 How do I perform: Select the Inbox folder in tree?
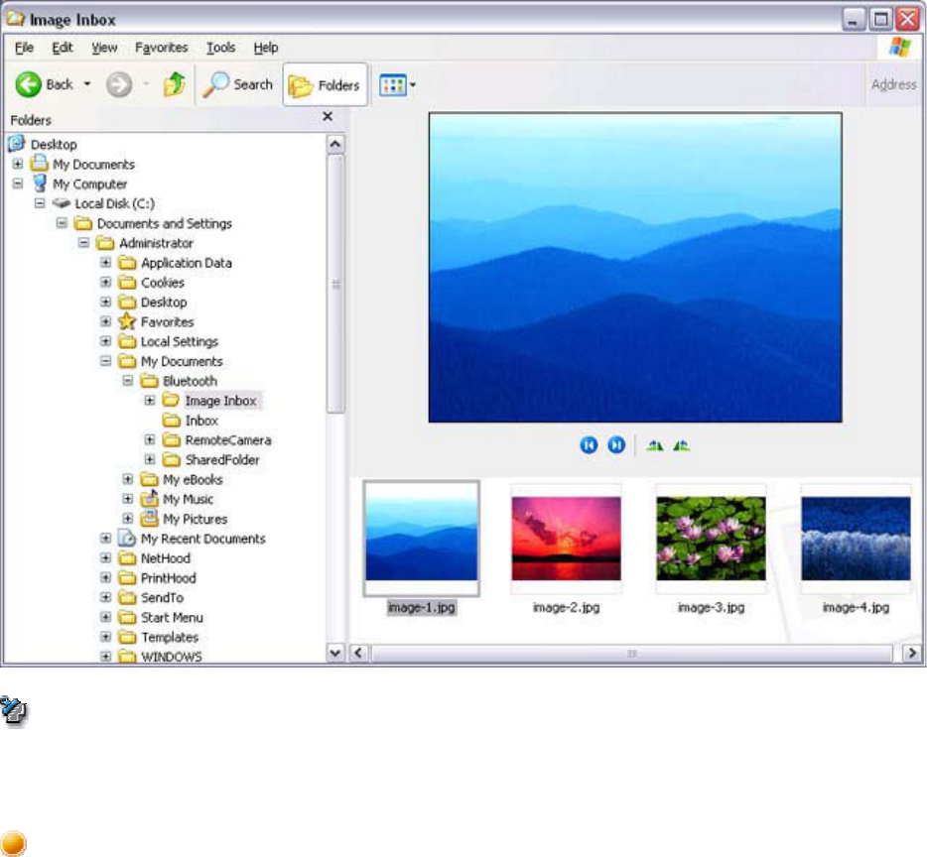pyautogui.click(x=200, y=421)
